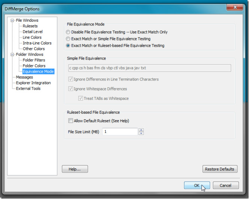Go to Intra-Line Colors settings
Image resolution: width=249 pixels, height=199 pixels.
tap(37, 43)
